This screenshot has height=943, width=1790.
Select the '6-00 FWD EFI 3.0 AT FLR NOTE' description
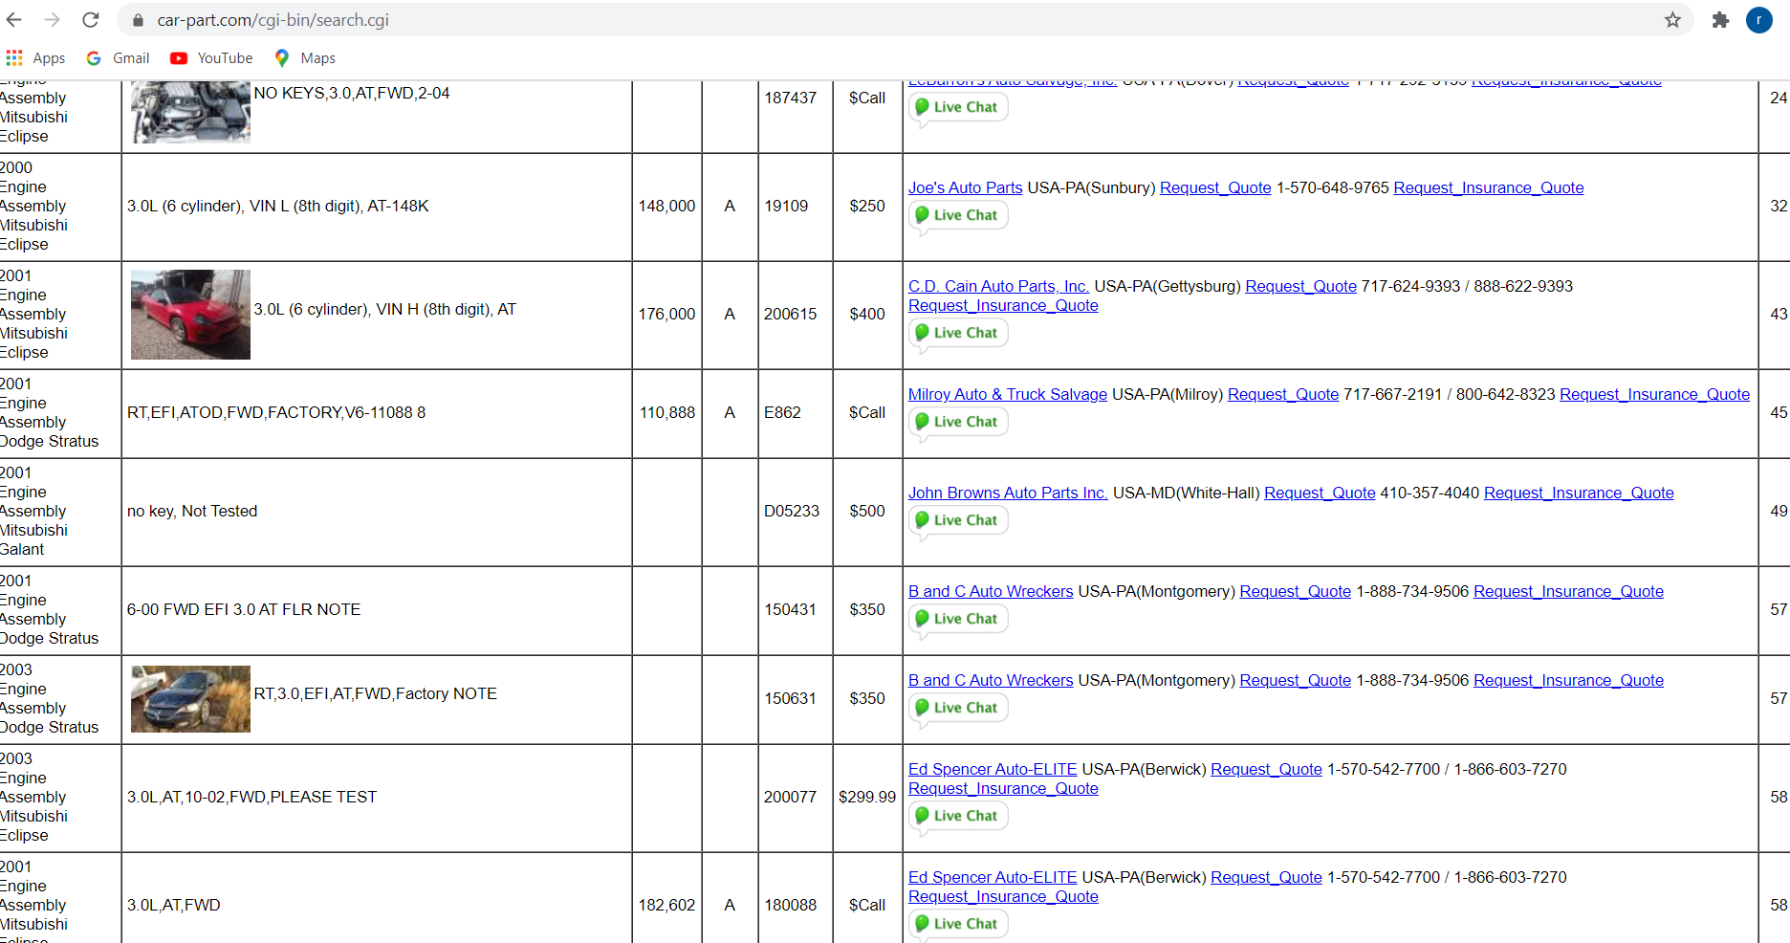coord(244,610)
